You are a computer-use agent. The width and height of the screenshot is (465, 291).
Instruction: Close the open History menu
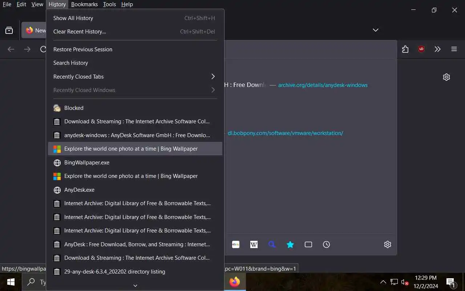[x=57, y=4]
